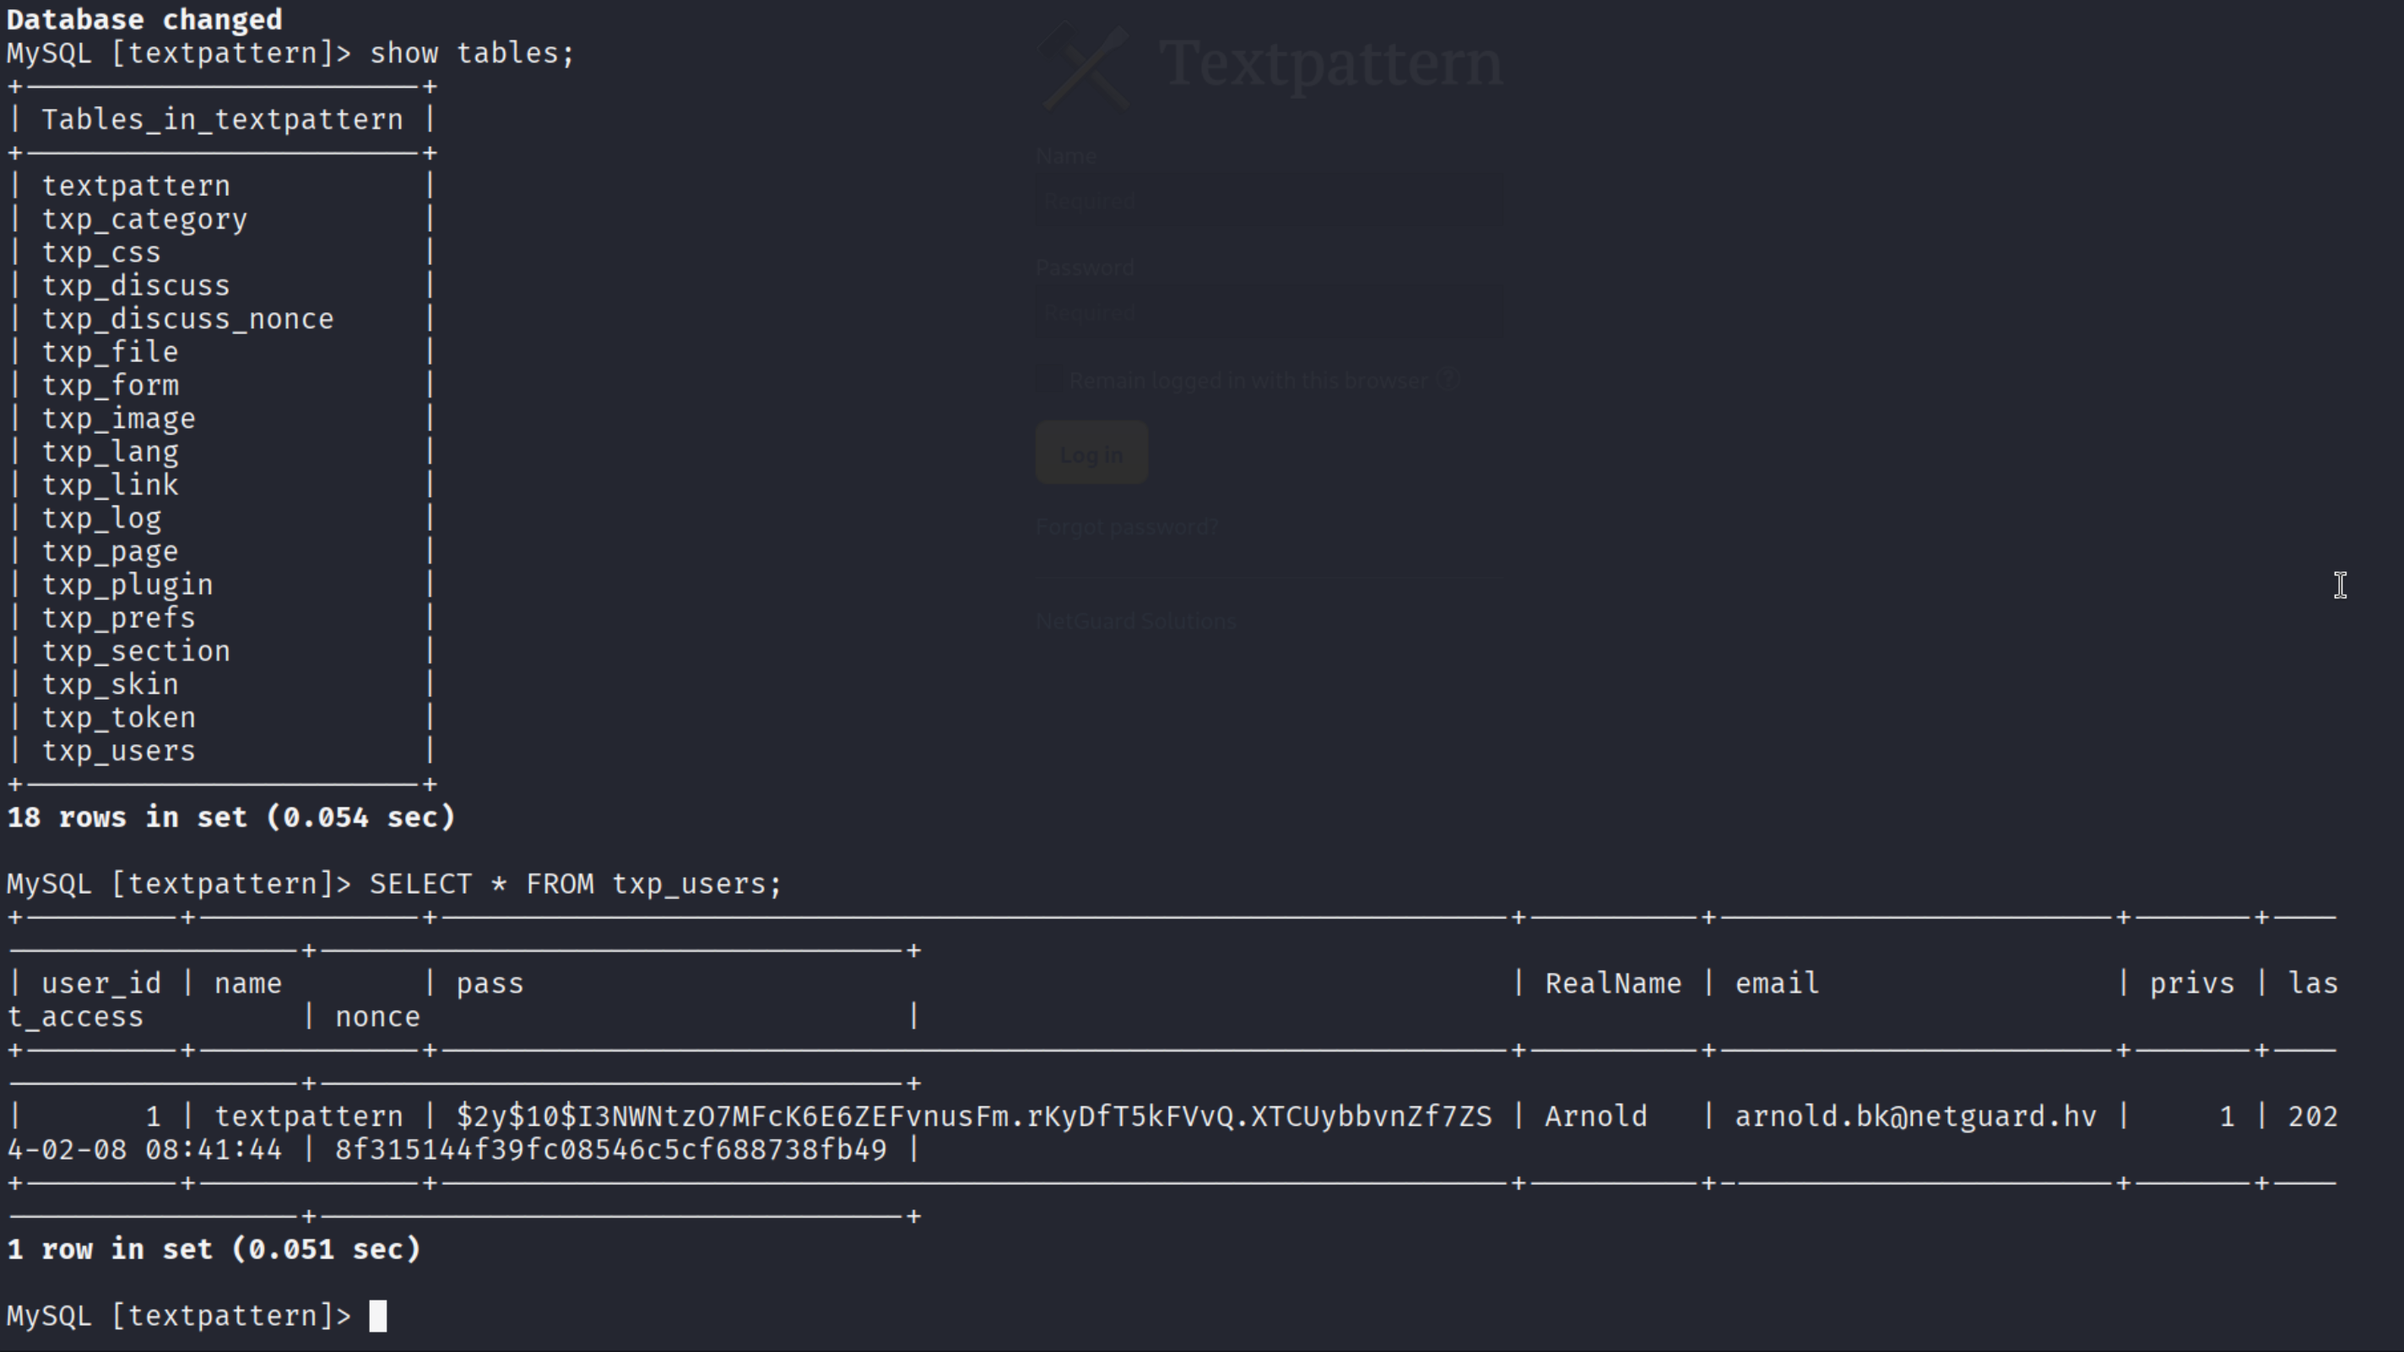Click the faint 'Forgot password?' link
The width and height of the screenshot is (2404, 1352).
pyautogui.click(x=1126, y=527)
